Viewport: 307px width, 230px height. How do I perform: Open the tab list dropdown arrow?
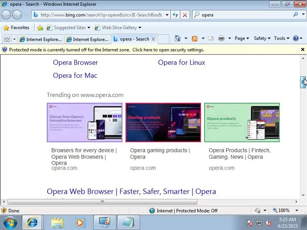[14, 39]
